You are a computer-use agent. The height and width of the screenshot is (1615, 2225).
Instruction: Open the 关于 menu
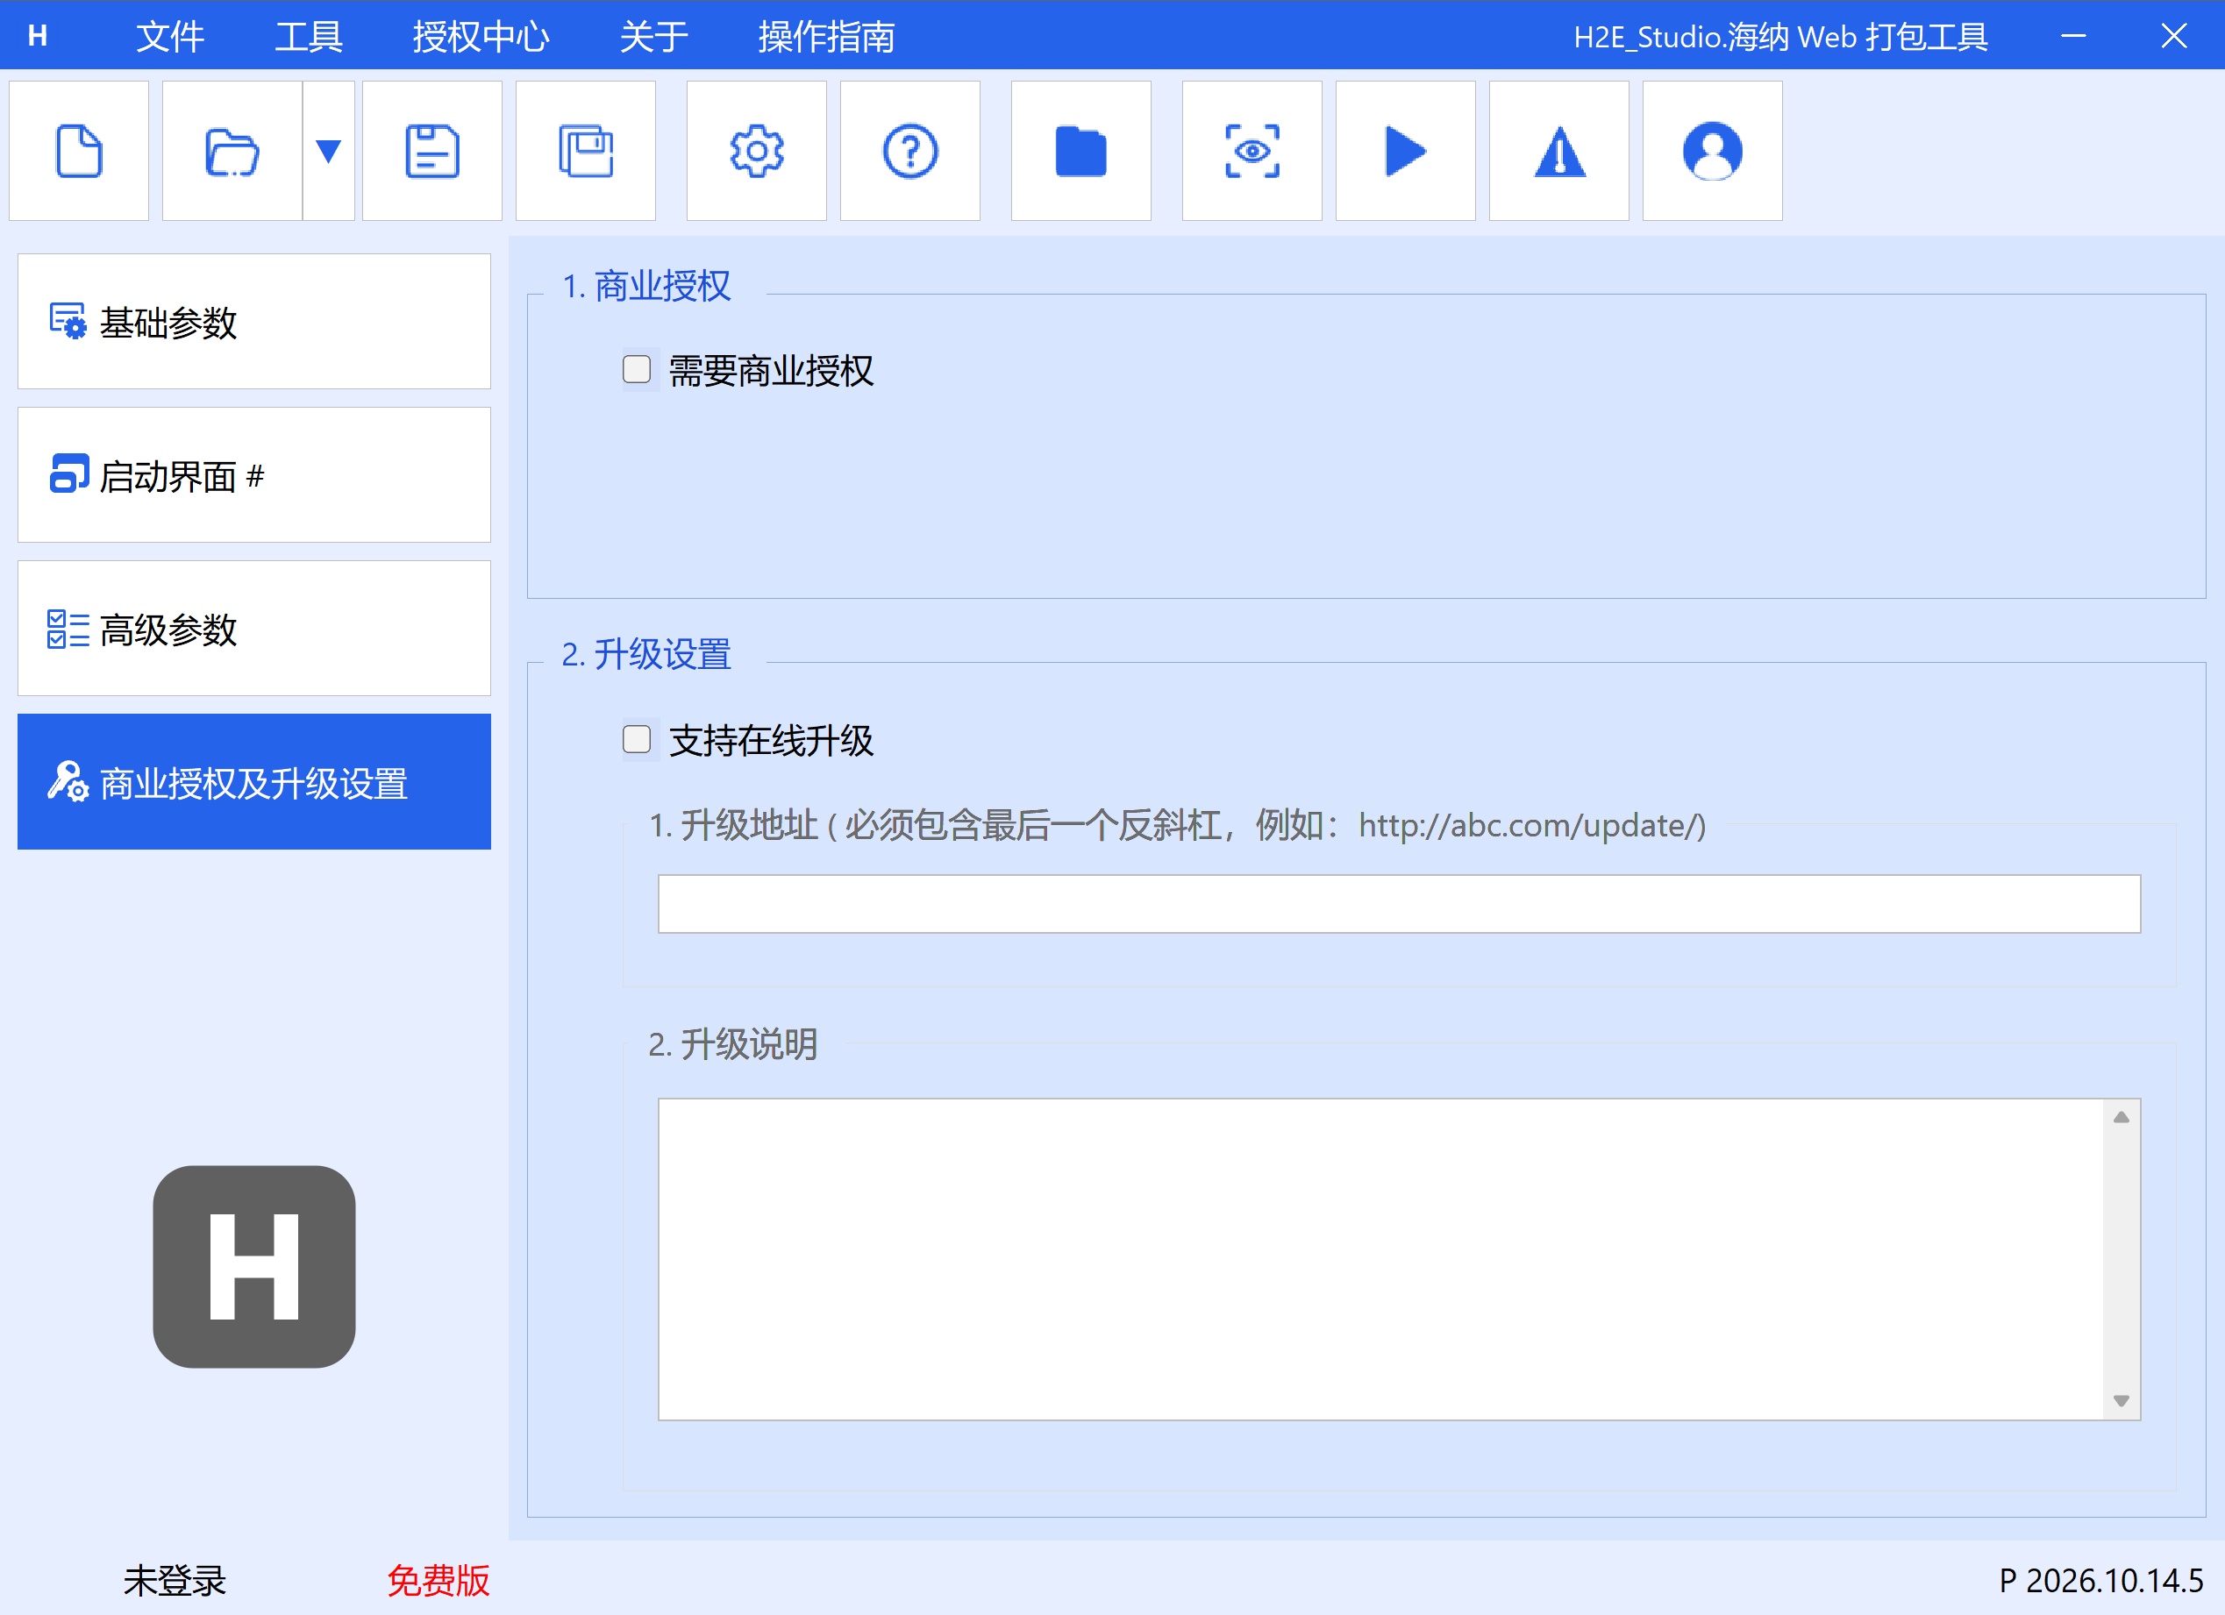653,36
